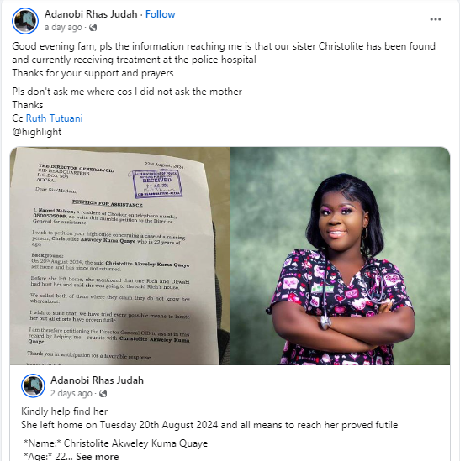Viewport: 460px width, 461px height.
Task: Open the petition letter photo
Action: [x=119, y=256]
